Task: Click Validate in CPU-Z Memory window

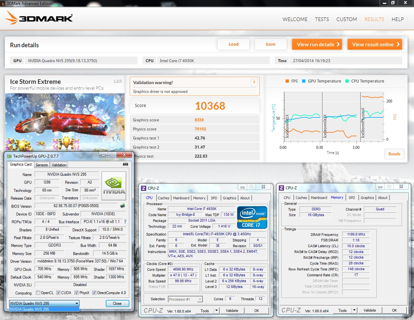Action: [x=370, y=310]
